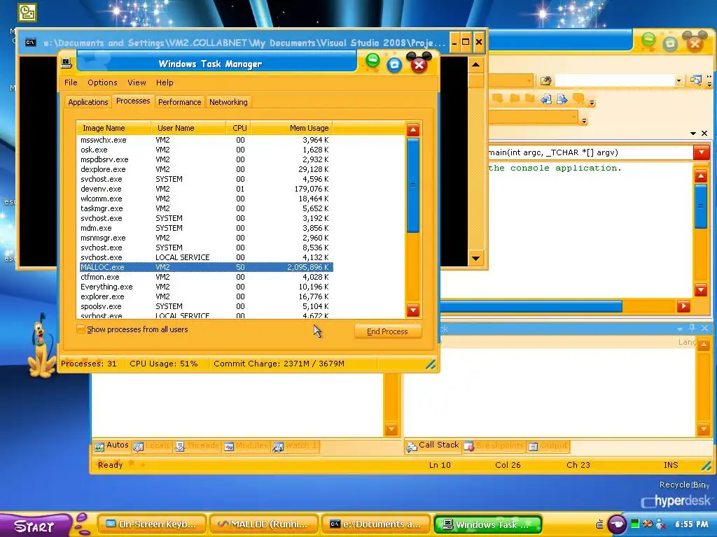Open the Watch 1 debug tab
Viewport: 717px width, 537px height.
click(295, 445)
